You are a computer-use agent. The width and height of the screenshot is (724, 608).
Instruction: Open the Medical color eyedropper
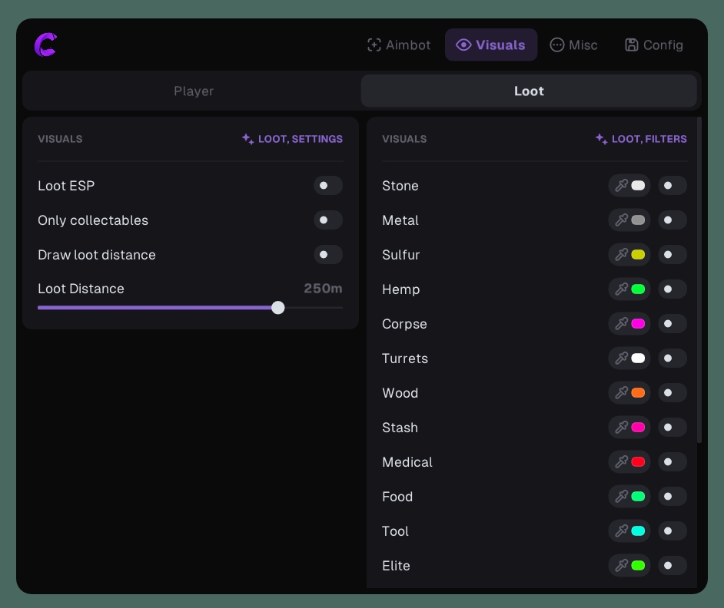tap(621, 461)
